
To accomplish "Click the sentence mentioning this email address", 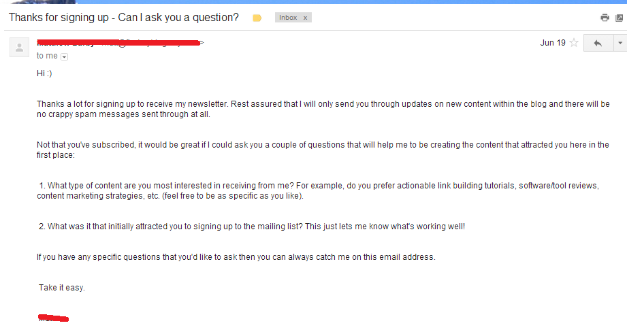I will click(236, 257).
